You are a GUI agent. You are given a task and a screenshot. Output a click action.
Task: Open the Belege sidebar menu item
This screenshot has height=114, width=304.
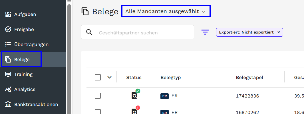[x=22, y=59]
